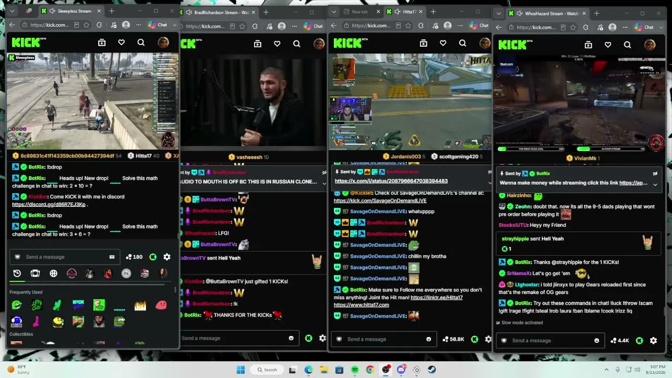
Task: Open following heart icon in WhosHazard window
Action: tap(608, 45)
